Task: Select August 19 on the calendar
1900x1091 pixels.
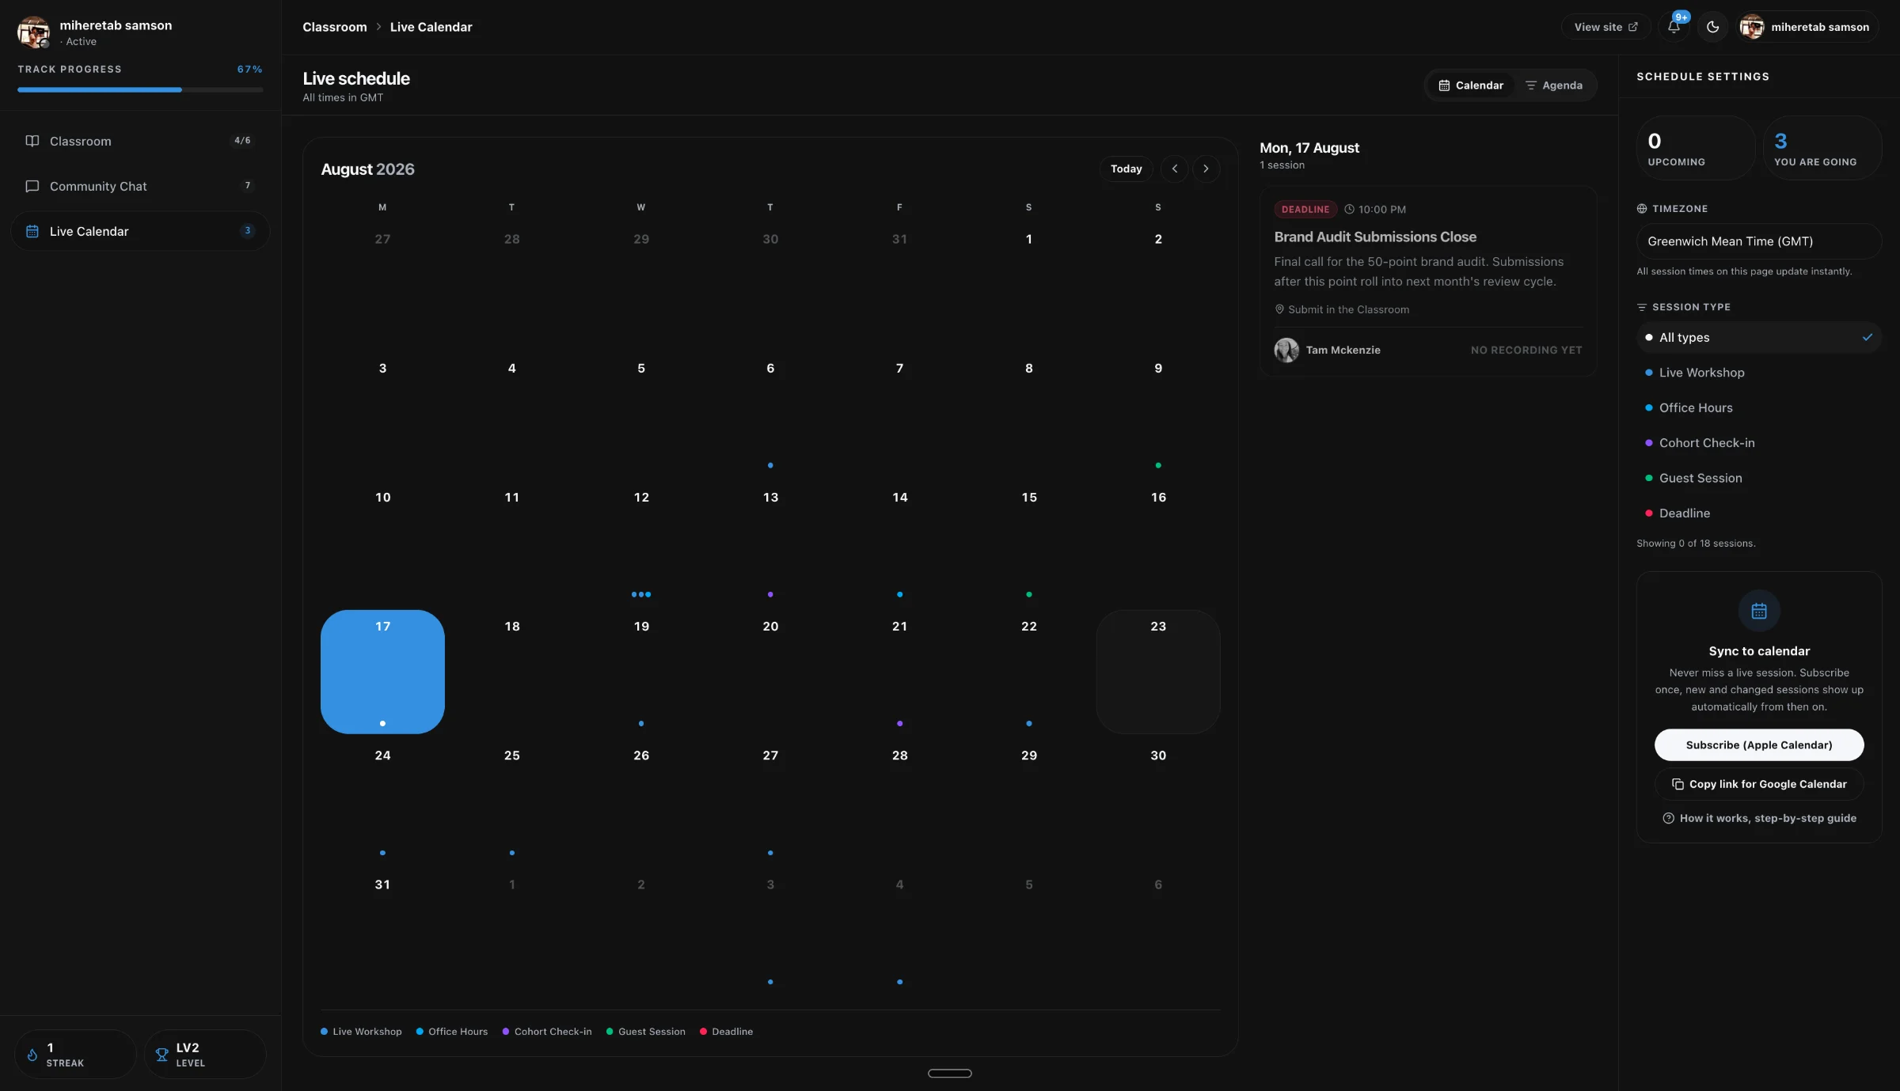Action: (641, 672)
